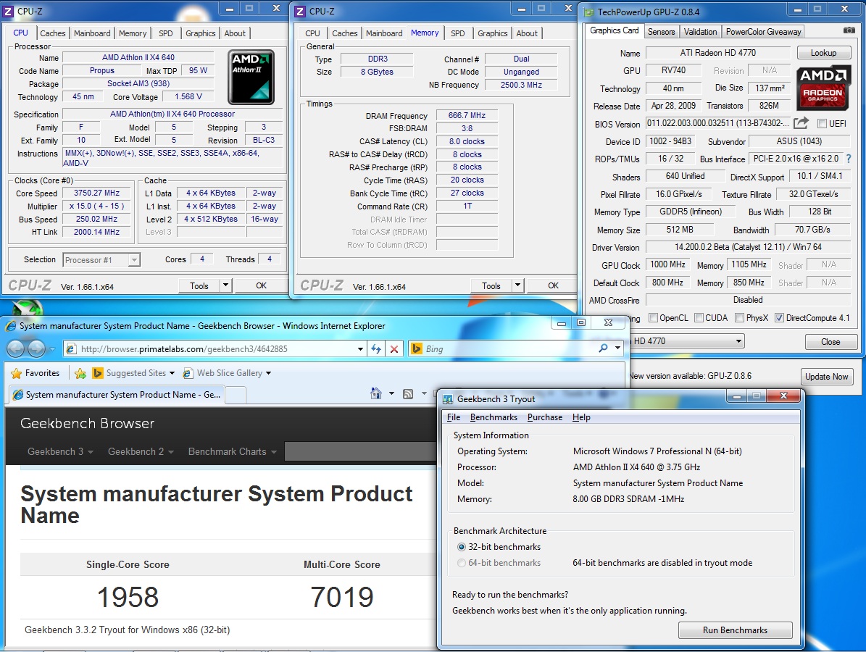Click the Favorites star icon
Screen dimensions: 866x652
(x=17, y=373)
